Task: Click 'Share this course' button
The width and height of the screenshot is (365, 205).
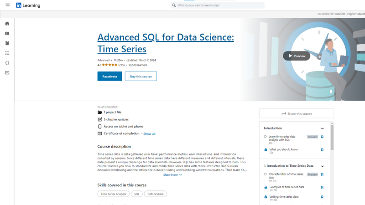Action: (x=297, y=113)
